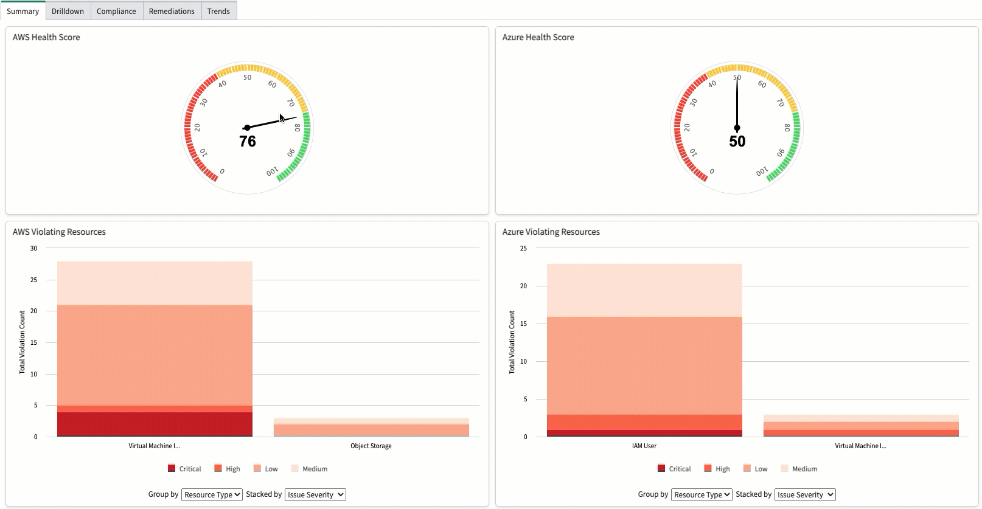Toggle Medium legend swatch in AWS chart
Screen dimensions: 982x509
pyautogui.click(x=295, y=468)
